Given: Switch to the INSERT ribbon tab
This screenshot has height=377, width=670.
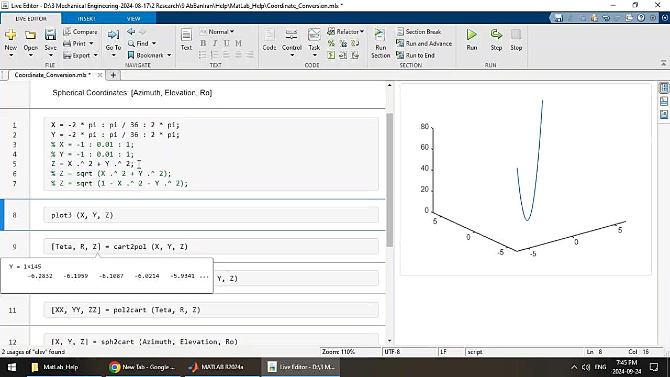Looking at the screenshot, I should point(87,18).
